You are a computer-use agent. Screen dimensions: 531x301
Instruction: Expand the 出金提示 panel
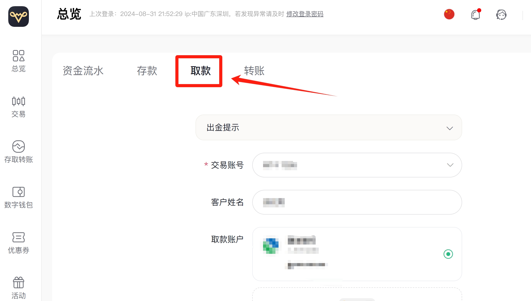[x=329, y=127]
